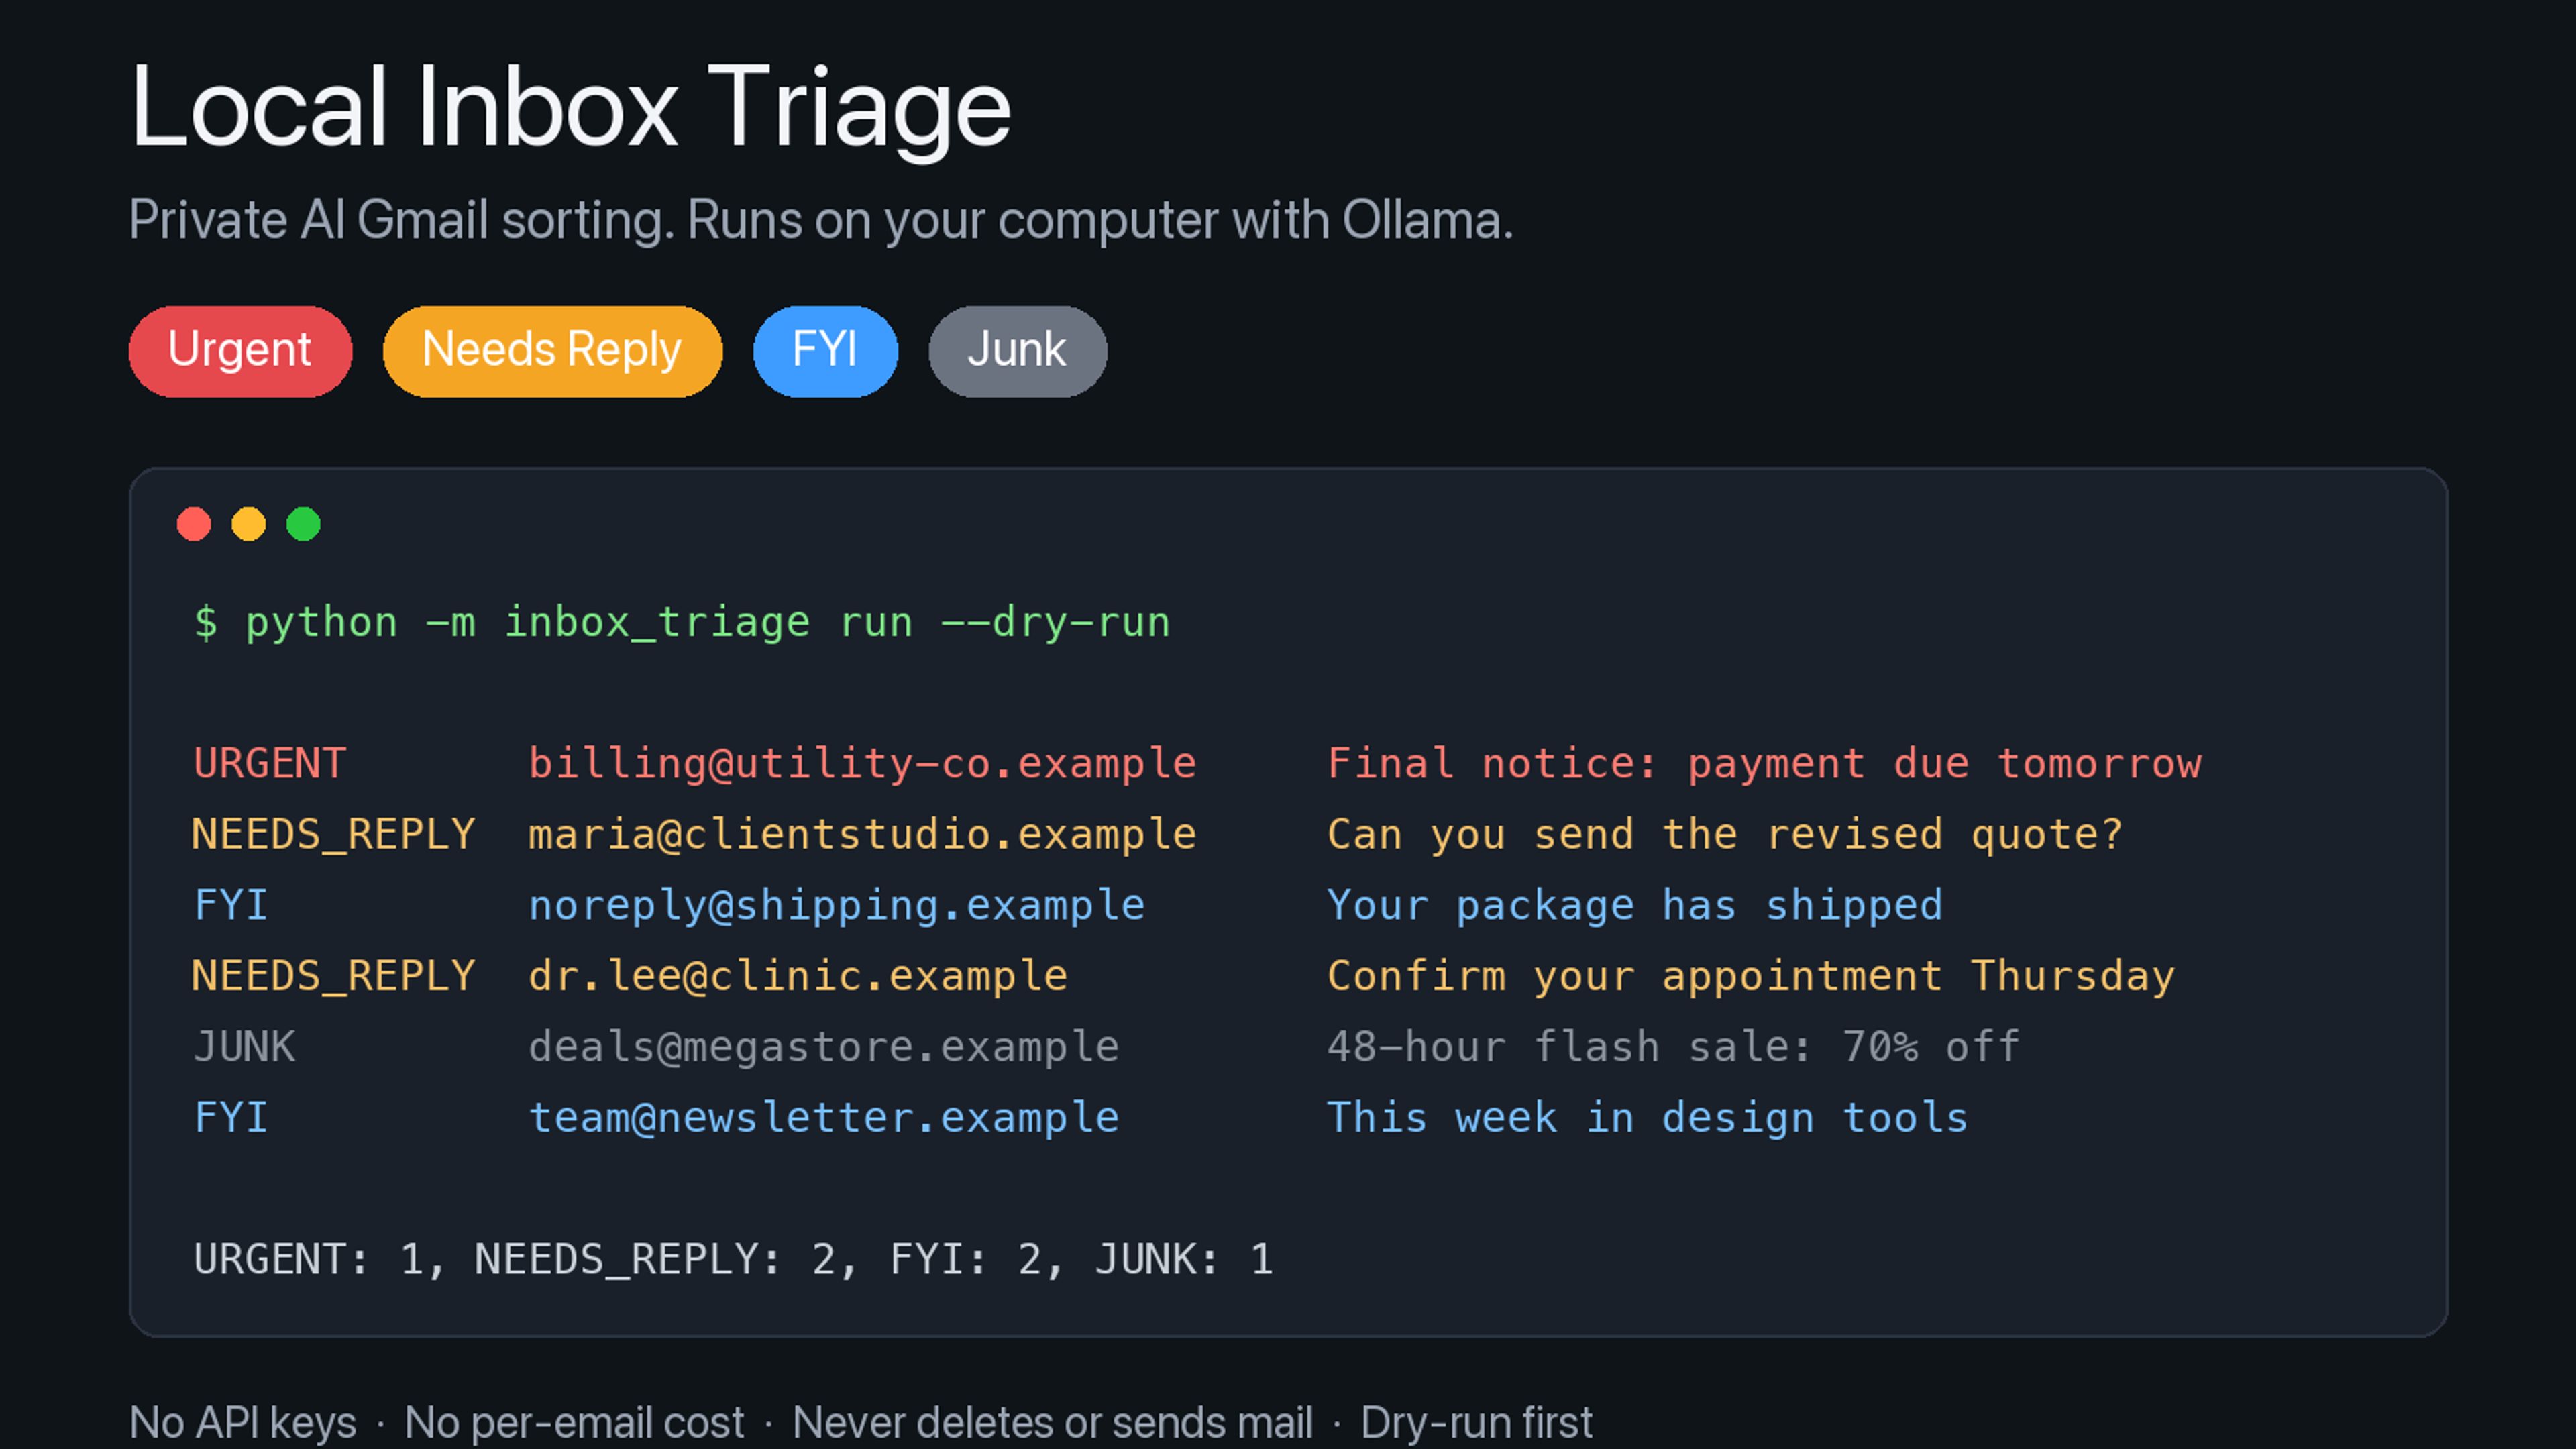This screenshot has width=2576, height=1449.
Task: Click FYI label in newsletter row
Action: pyautogui.click(x=231, y=1118)
